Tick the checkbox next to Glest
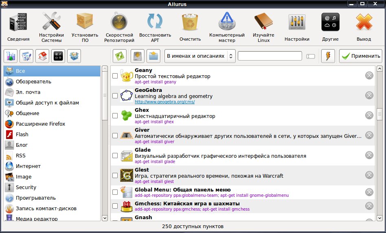386x233 pixels. point(115,175)
